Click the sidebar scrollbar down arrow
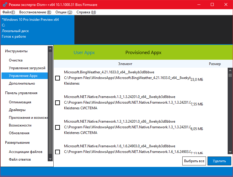Image resolution: width=233 pixels, height=177 pixels. pos(50,159)
